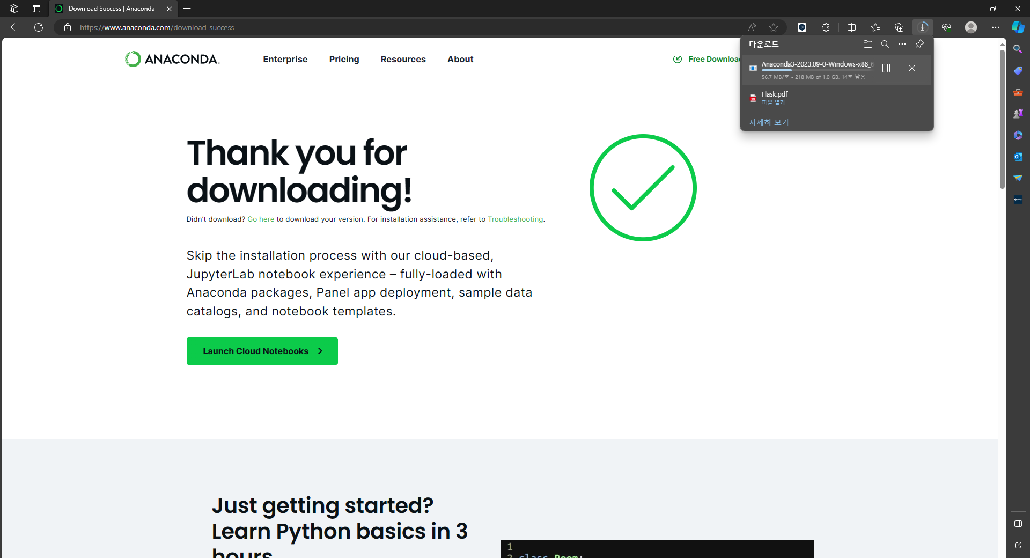This screenshot has width=1030, height=558.
Task: Click the 'Go here' download link
Action: click(x=261, y=219)
